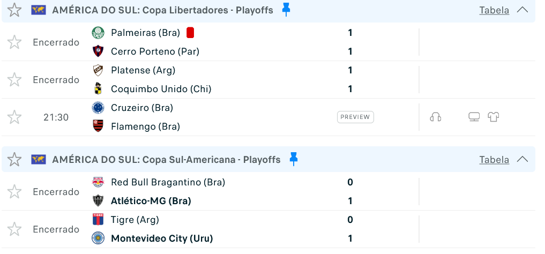Image resolution: width=545 pixels, height=254 pixels.
Task: Click the audio commentary headphones icon
Action: click(436, 117)
